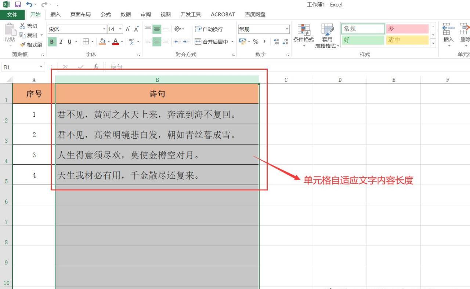Increase font size with the larger A

(128, 29)
